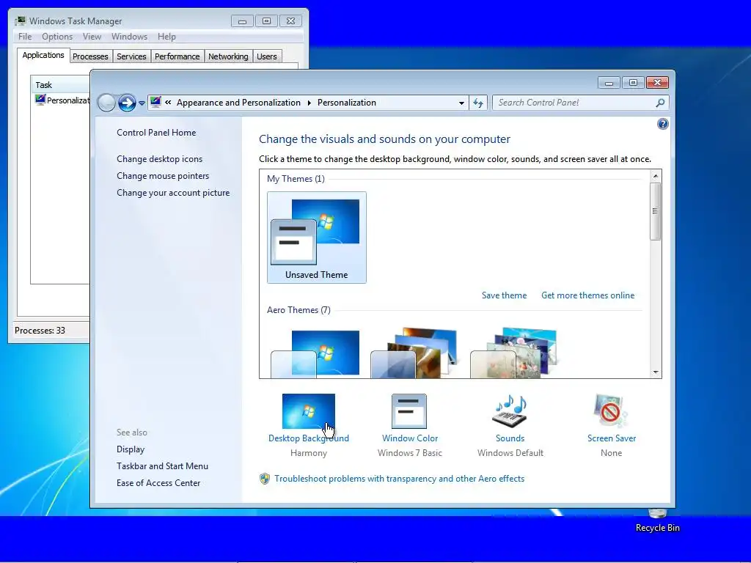
Task: Expand the address bar previous locations dropdown
Action: pos(461,103)
